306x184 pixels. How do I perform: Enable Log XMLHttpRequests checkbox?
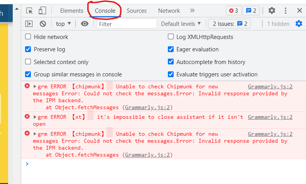[171, 37]
